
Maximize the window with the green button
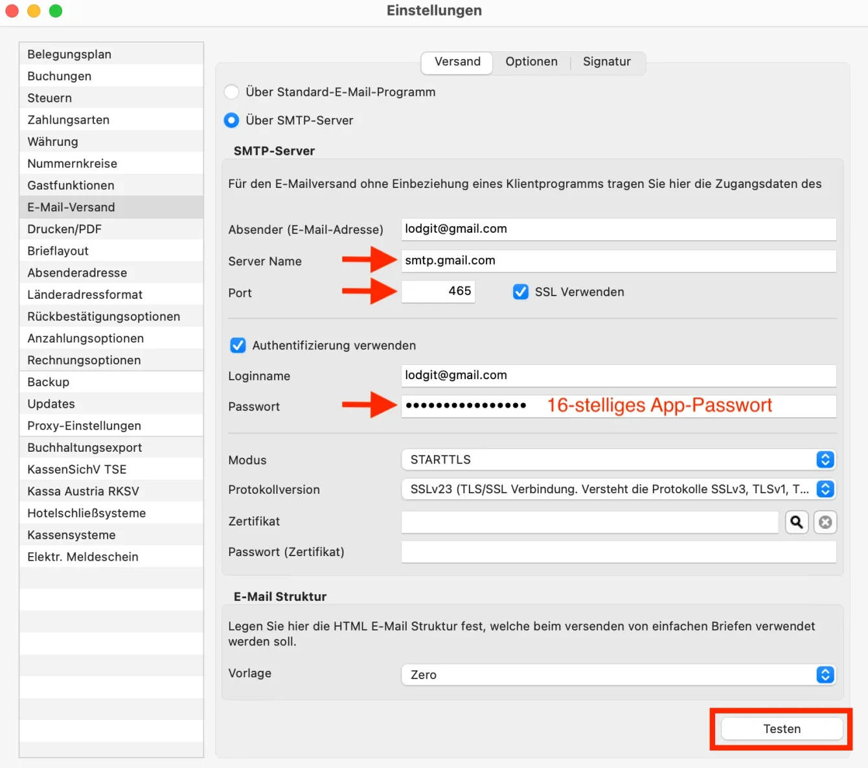56,11
